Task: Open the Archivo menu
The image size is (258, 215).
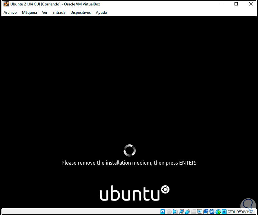Action: (x=10, y=13)
